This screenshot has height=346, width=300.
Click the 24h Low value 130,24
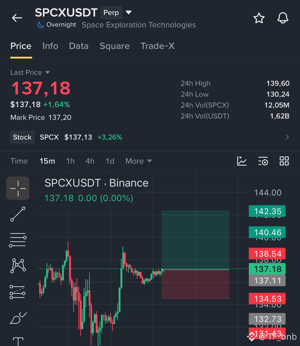tap(278, 94)
